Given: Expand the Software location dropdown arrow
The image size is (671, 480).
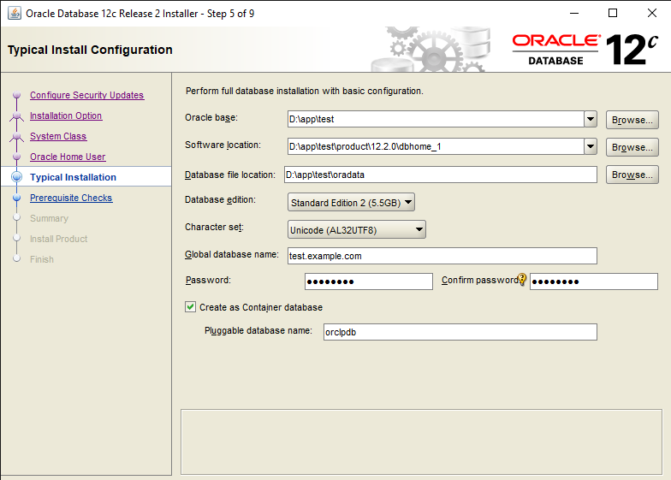Looking at the screenshot, I should click(x=591, y=146).
